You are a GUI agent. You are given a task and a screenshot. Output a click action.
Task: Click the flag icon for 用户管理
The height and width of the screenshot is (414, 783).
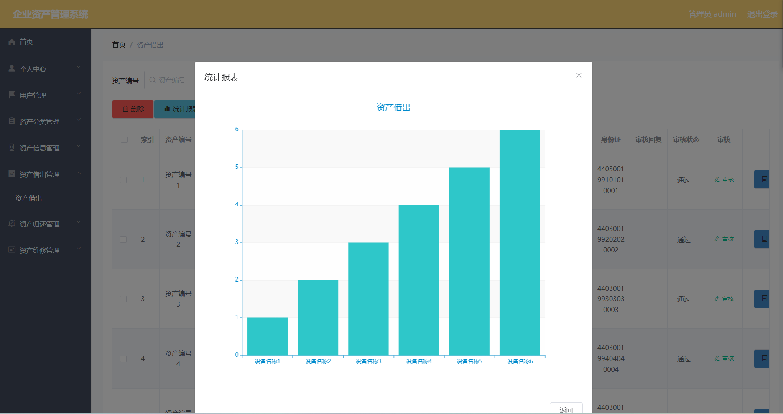click(12, 95)
